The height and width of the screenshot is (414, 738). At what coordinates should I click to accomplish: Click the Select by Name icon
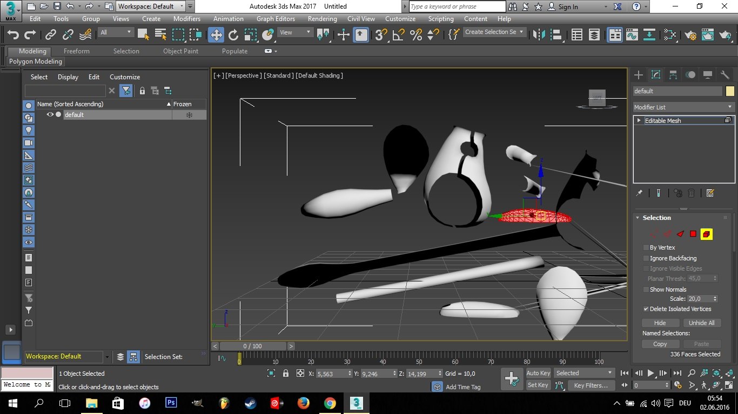(161, 35)
